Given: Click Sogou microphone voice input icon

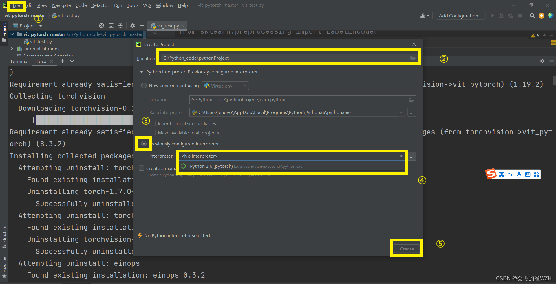Looking at the screenshot, I should tap(519, 174).
